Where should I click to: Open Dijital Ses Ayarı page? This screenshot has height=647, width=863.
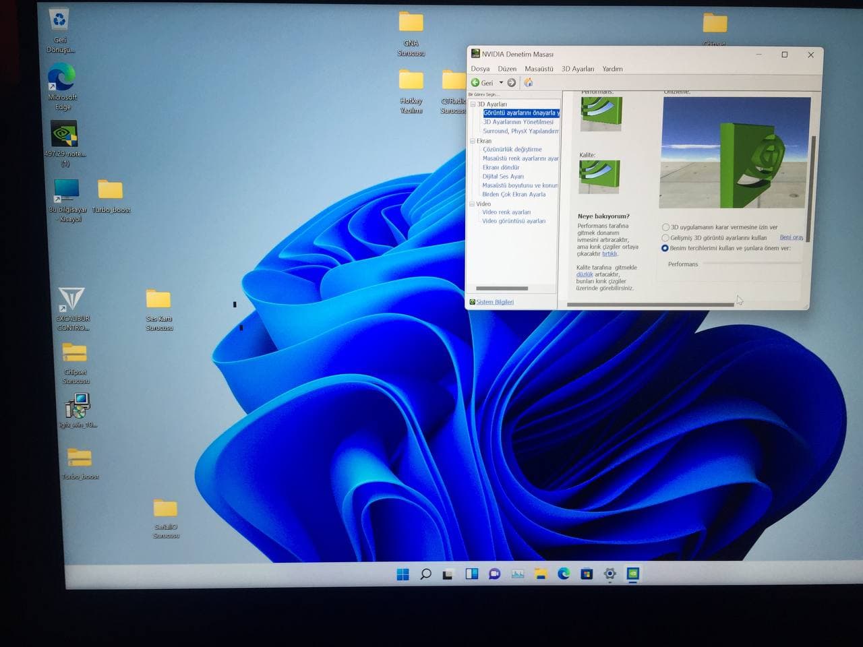[503, 176]
